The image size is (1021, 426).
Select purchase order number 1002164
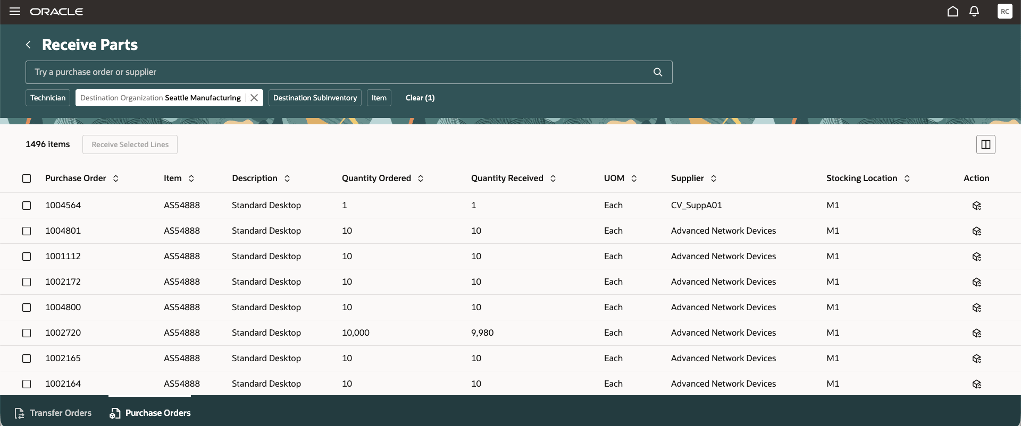tap(63, 384)
